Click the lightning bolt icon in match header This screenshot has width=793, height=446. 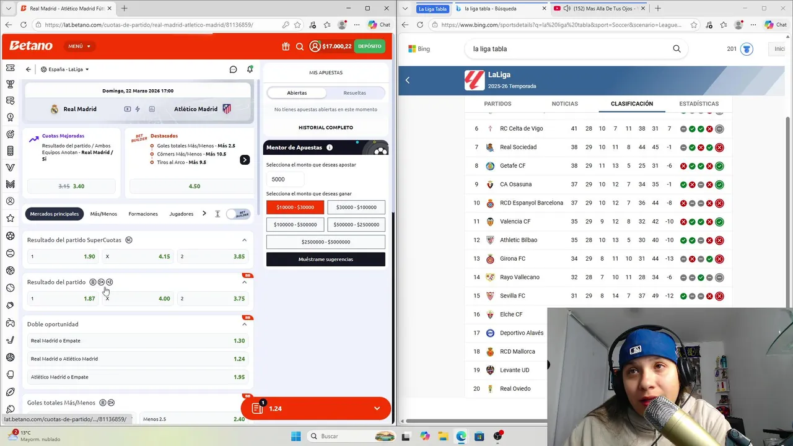pyautogui.click(x=138, y=109)
